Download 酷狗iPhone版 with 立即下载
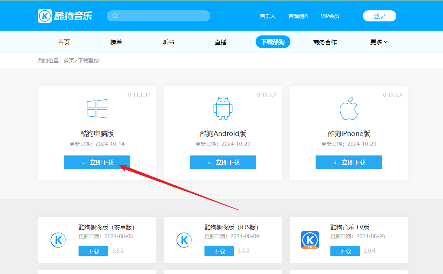443x274 pixels. [349, 162]
